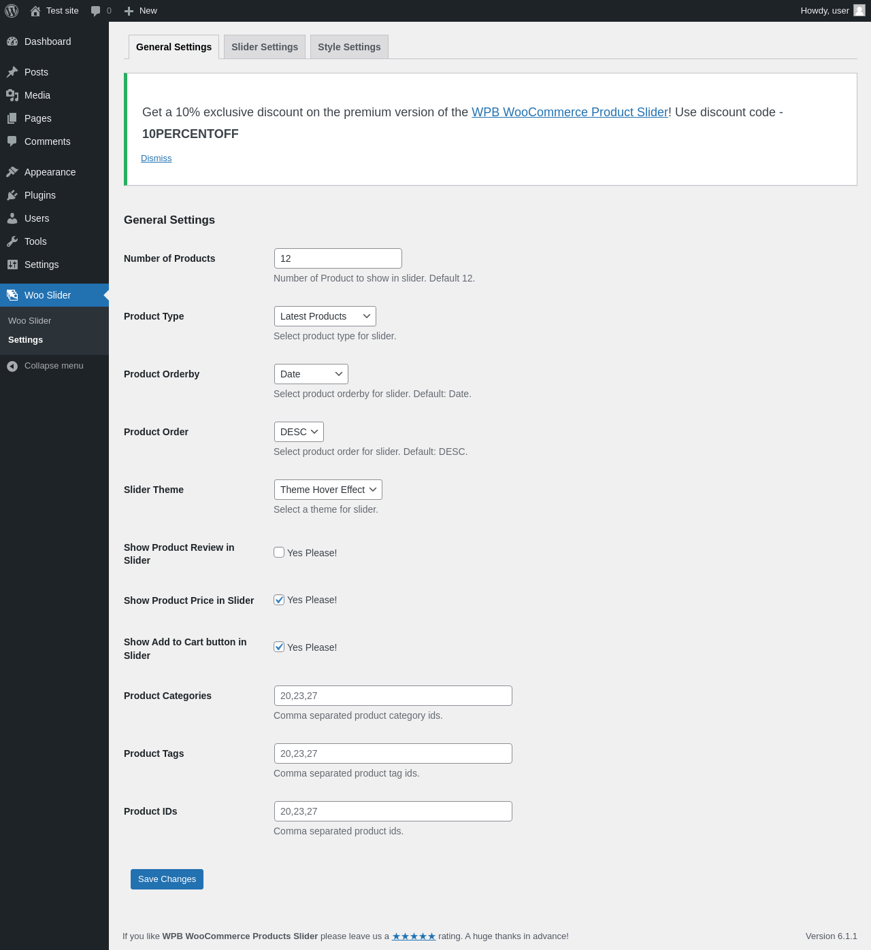The height and width of the screenshot is (950, 871).
Task: Click the WordPress logo icon
Action: 12,11
